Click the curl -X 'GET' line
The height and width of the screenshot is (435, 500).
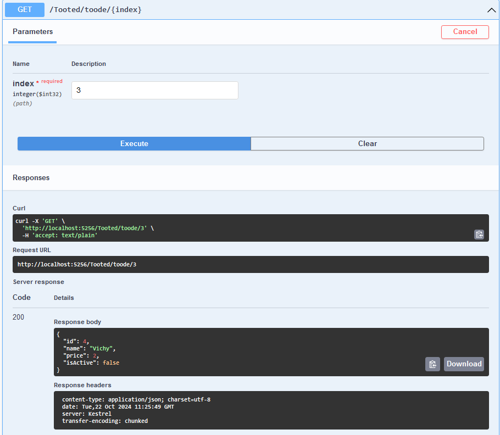click(x=40, y=221)
